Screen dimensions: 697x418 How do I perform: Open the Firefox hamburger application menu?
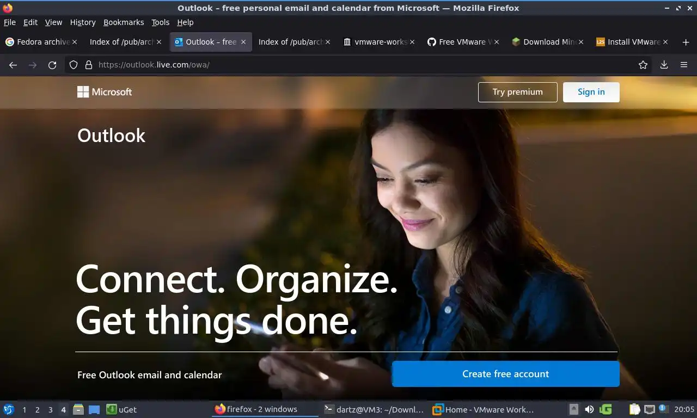click(684, 65)
